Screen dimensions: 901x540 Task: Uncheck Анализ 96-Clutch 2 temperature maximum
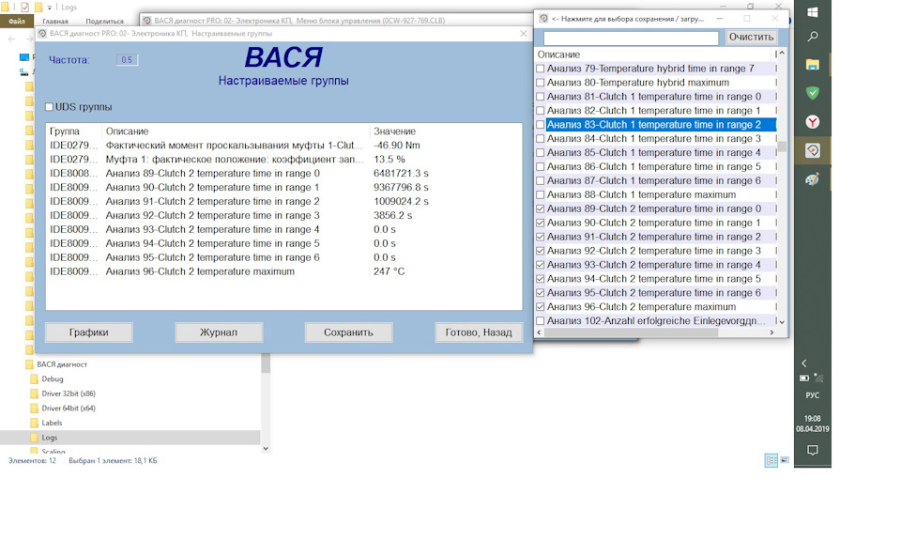(x=541, y=306)
